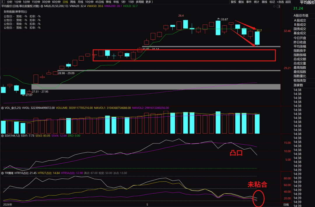The height and width of the screenshot is (207, 315).
Task: Open the VOL_金 indicator dropdown circle
Action: [x=2, y=108]
